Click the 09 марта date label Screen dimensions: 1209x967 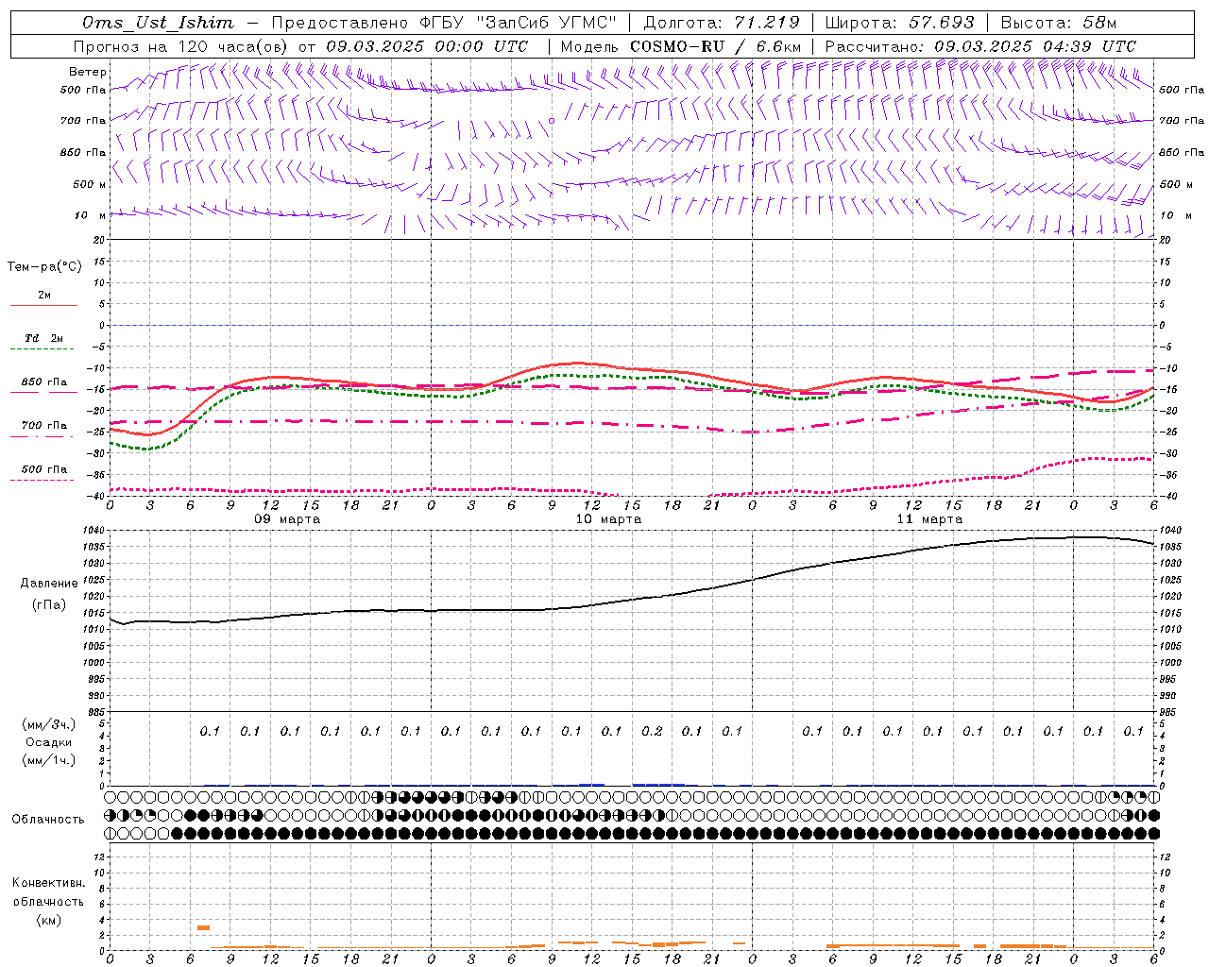pyautogui.click(x=287, y=519)
